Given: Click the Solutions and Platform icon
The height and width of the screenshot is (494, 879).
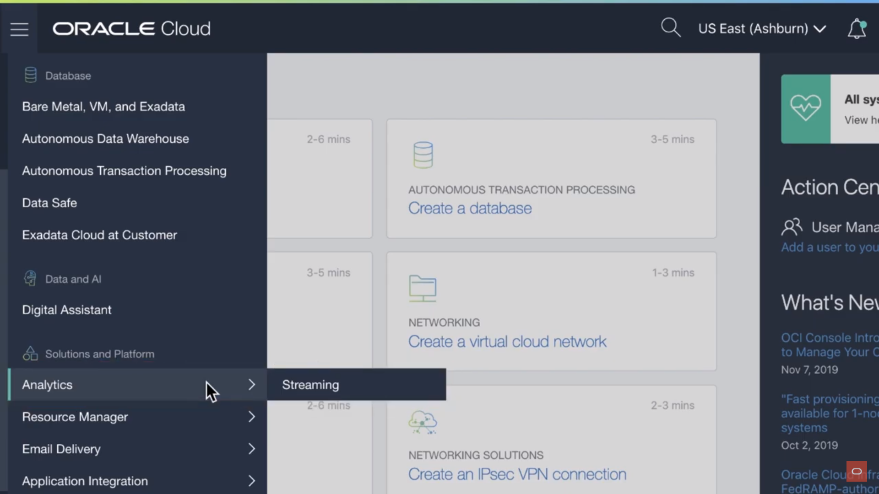Looking at the screenshot, I should (x=30, y=353).
